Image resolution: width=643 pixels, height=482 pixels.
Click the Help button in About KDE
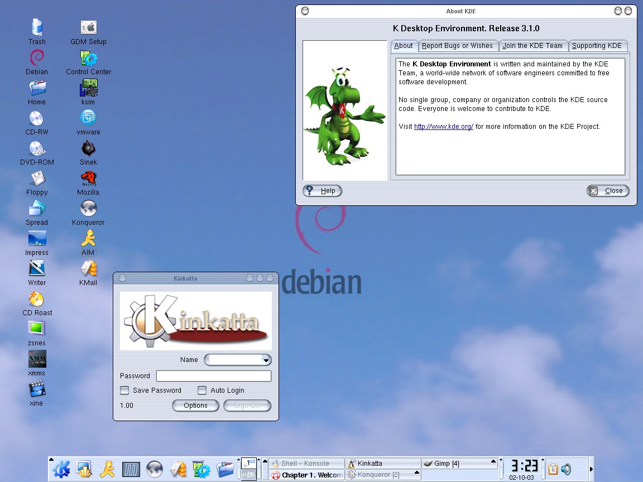[322, 191]
